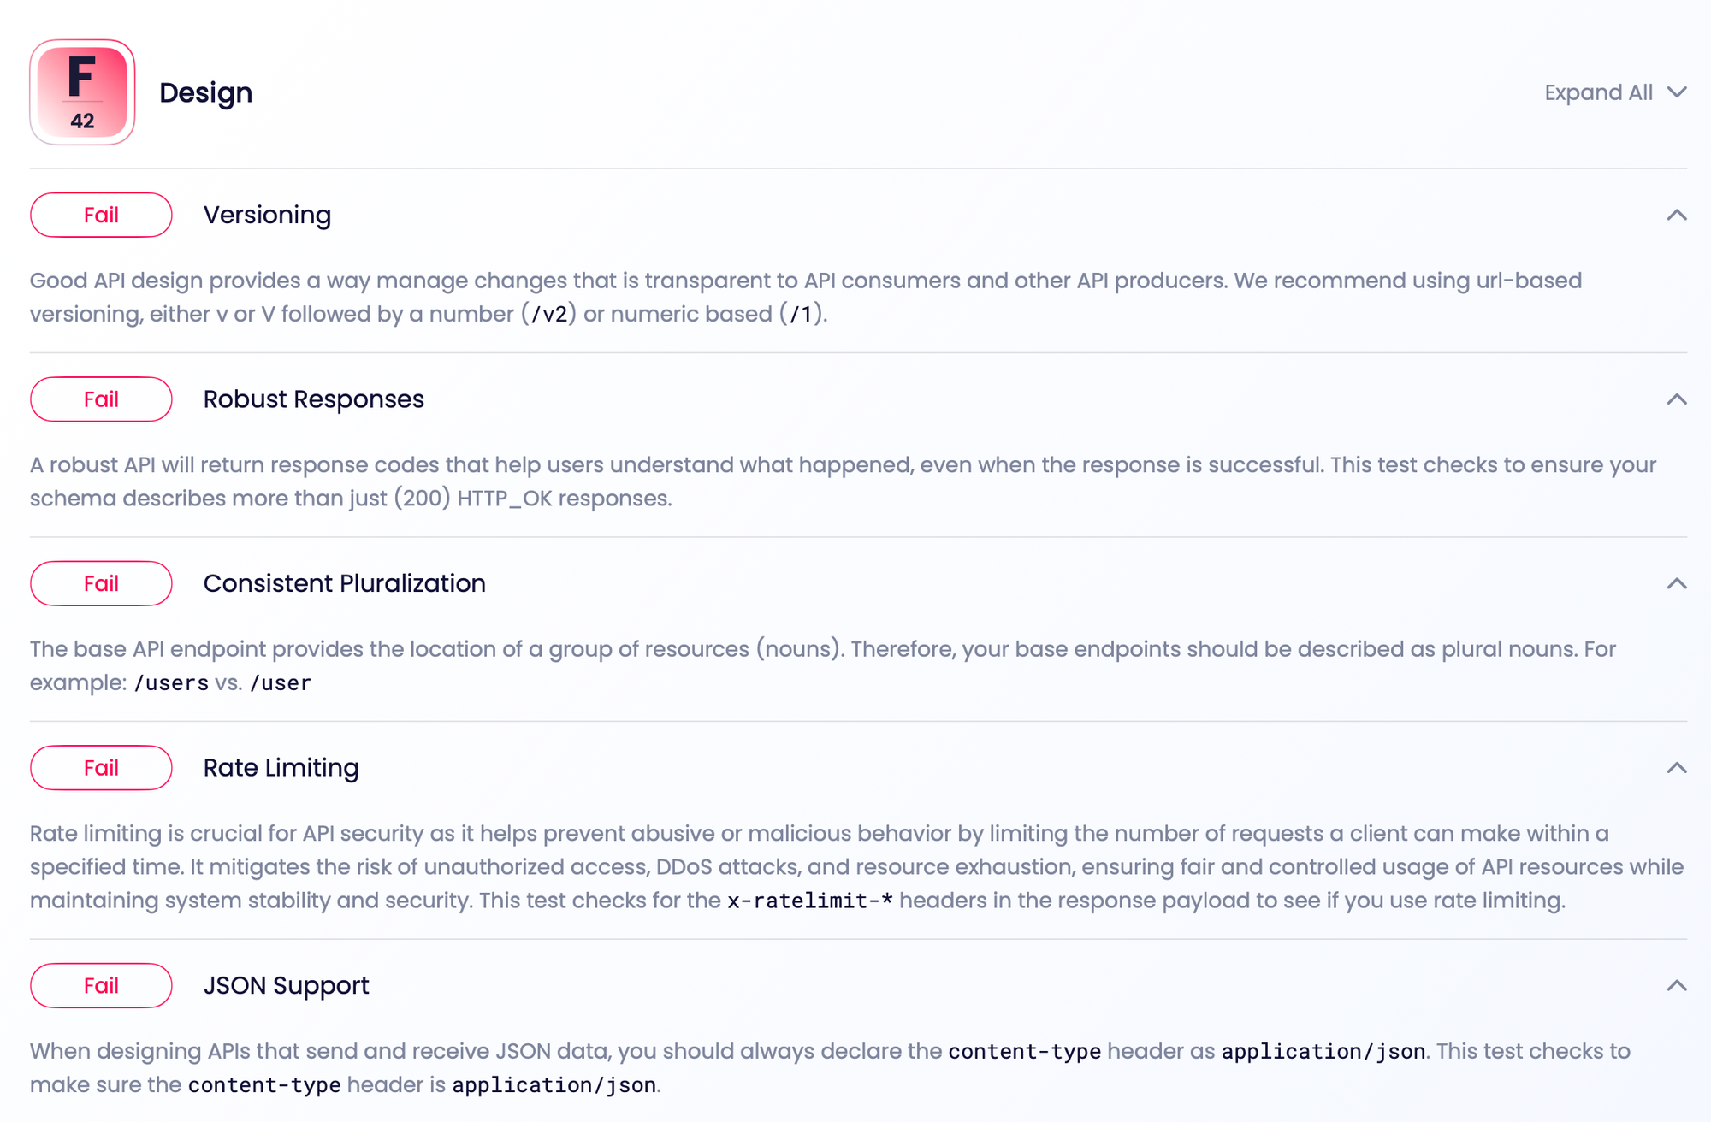The height and width of the screenshot is (1122, 1711).
Task: Click the x-ratelimit-* code text
Action: coord(810,901)
